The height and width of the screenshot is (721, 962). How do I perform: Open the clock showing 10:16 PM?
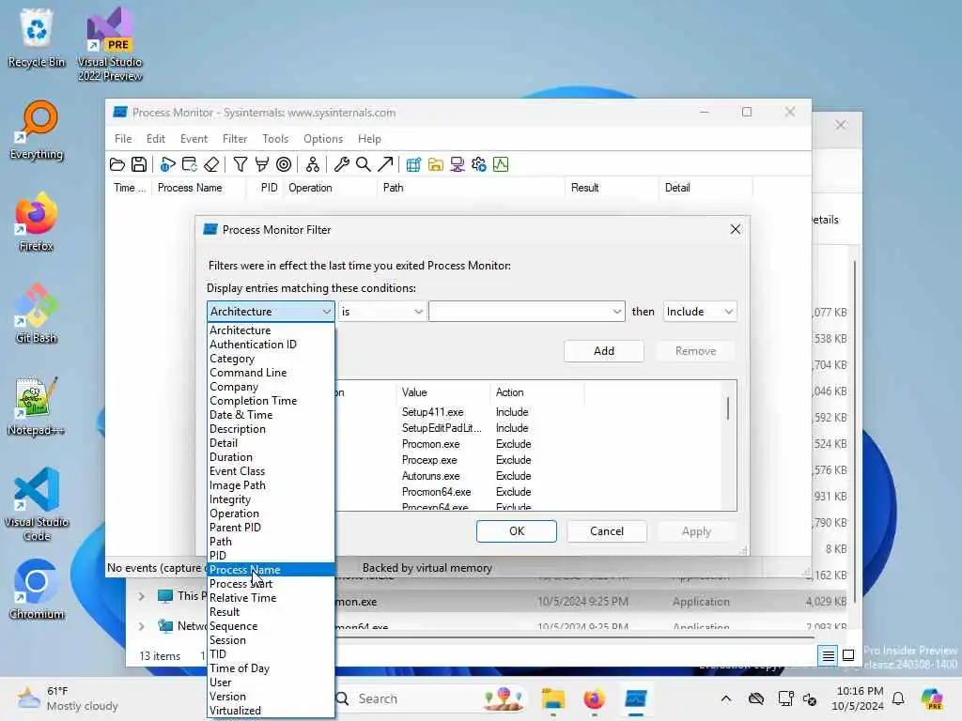(860, 698)
